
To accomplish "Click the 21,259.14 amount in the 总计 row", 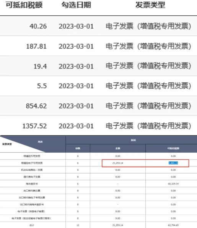I will (x=118, y=225).
